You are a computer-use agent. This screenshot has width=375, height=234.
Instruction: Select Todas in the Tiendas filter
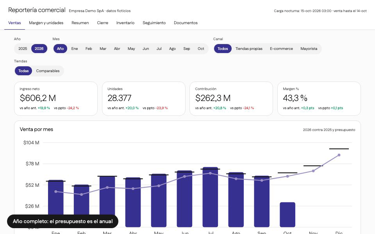(23, 71)
